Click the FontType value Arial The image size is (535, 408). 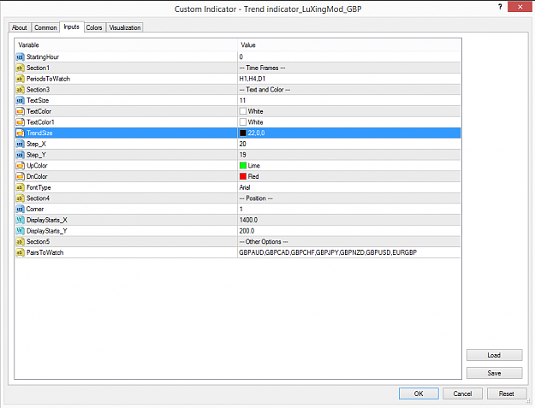click(x=245, y=187)
